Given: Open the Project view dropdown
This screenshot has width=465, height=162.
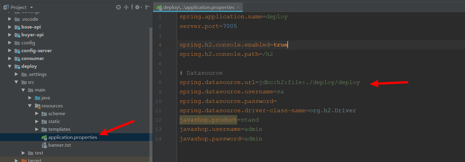Looking at the screenshot, I should tap(32, 7).
